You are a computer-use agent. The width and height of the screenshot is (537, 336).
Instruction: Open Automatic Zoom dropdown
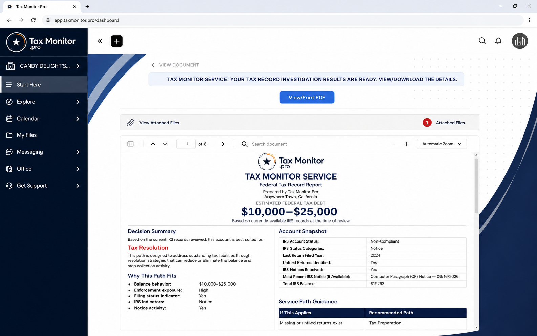coord(442,144)
